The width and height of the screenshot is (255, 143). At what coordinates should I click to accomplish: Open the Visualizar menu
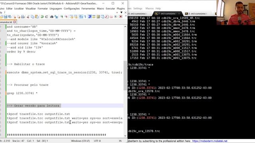click(31, 9)
